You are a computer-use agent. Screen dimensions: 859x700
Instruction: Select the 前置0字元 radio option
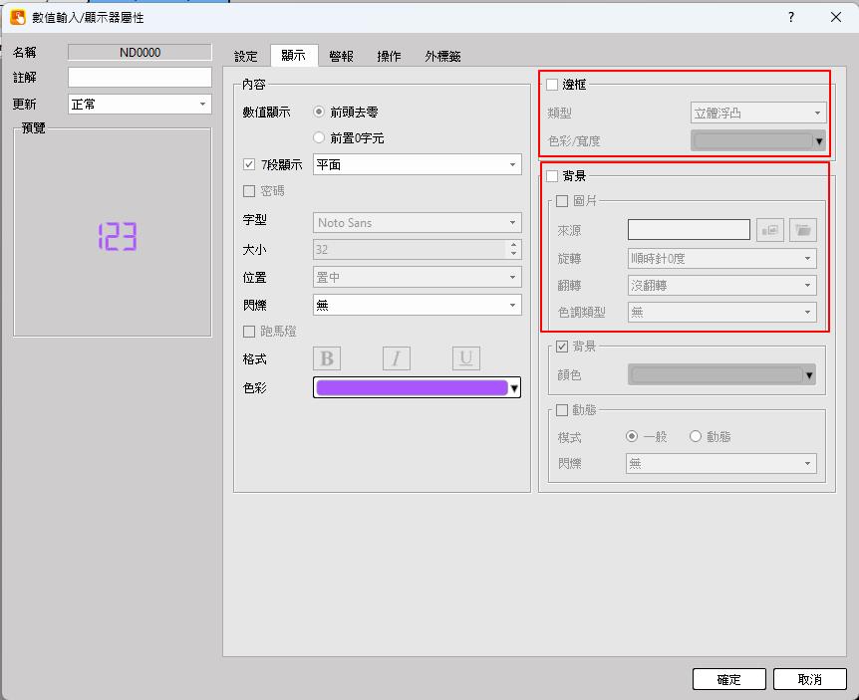click(319, 138)
